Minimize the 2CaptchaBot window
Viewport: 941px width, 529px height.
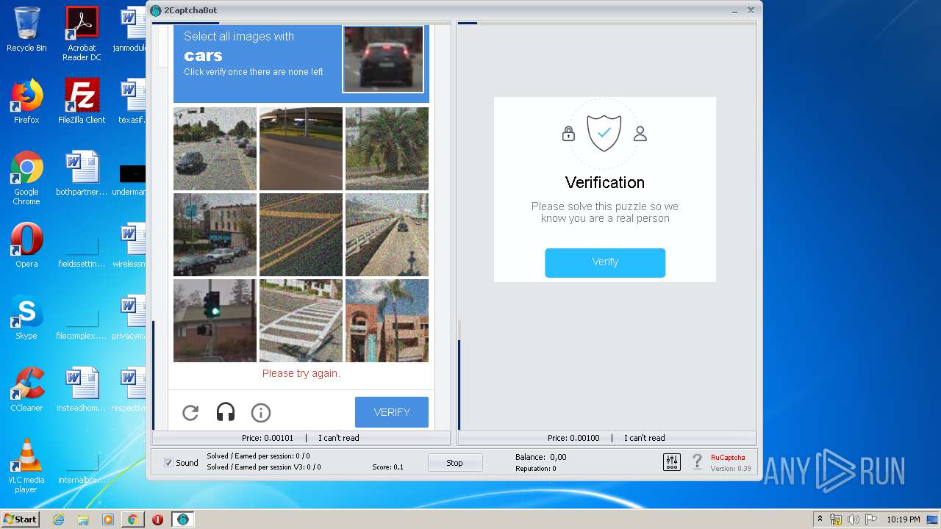(x=735, y=10)
